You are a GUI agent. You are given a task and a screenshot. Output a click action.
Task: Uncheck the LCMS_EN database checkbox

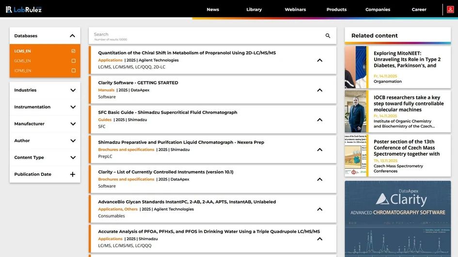click(x=73, y=51)
